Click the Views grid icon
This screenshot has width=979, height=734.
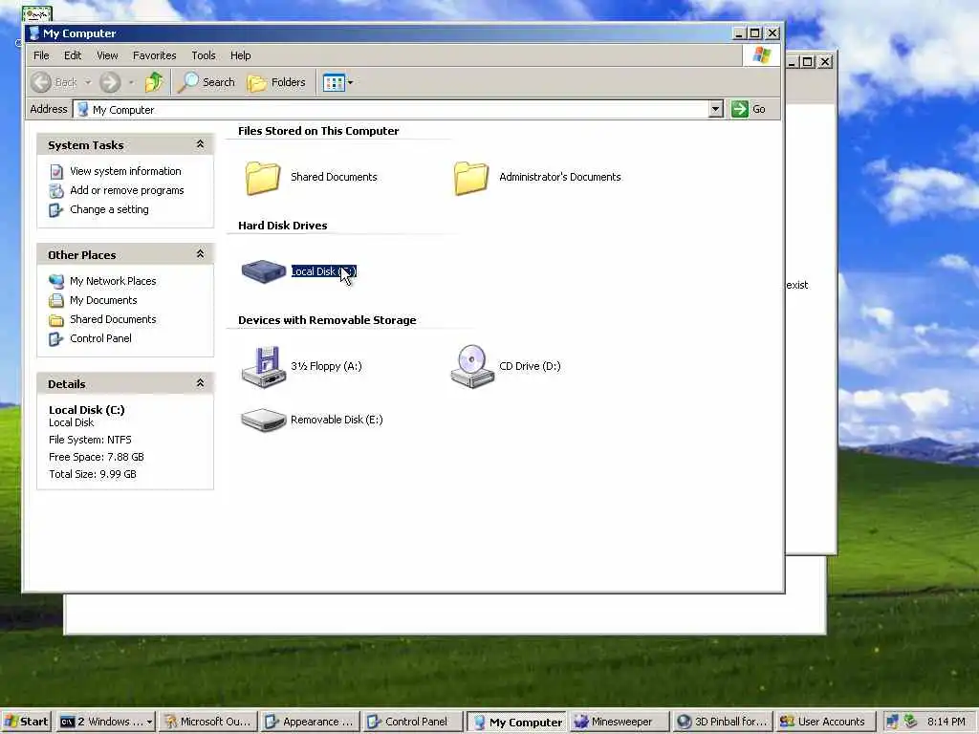pos(334,82)
